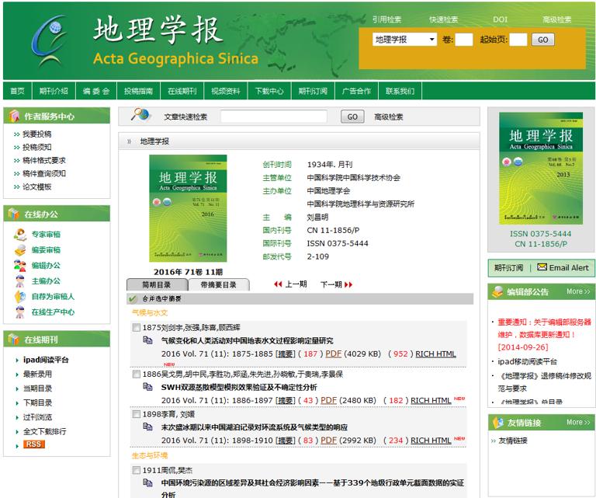Click the 下一期 next issue link
The width and height of the screenshot is (596, 498).
(331, 284)
